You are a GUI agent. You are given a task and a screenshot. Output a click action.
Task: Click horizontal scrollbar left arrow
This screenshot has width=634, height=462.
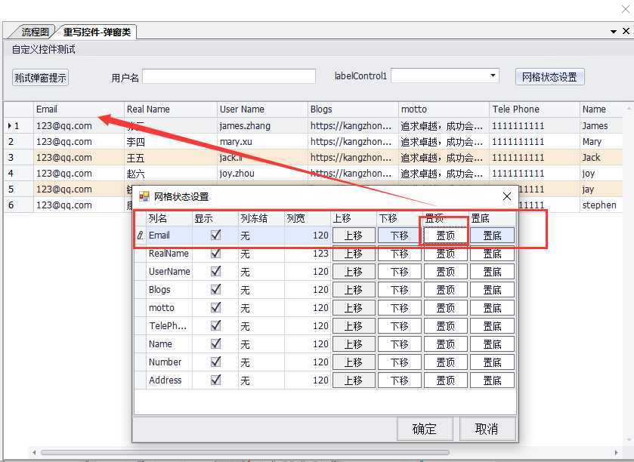coord(34,452)
